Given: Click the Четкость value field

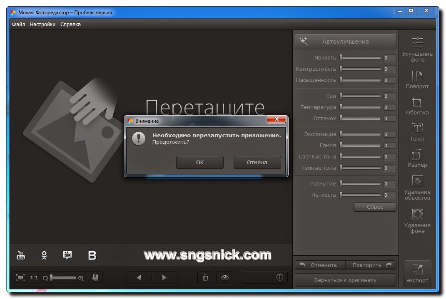Looking at the screenshot, I should (x=389, y=195).
